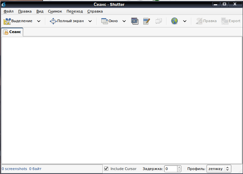The height and width of the screenshot is (174, 243).
Task: Click the Выделение selection capture icon
Action: (x=7, y=21)
